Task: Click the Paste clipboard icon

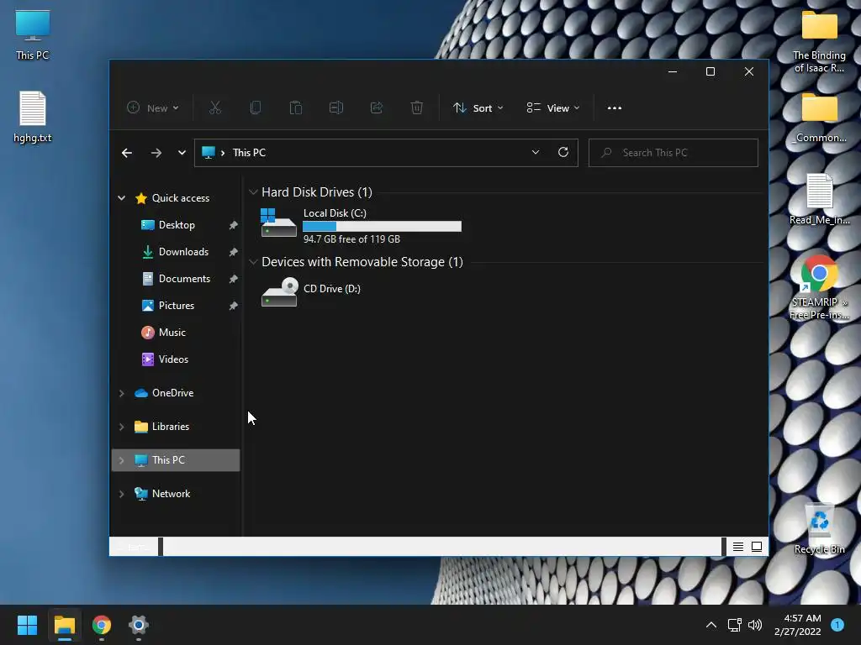Action: click(295, 108)
